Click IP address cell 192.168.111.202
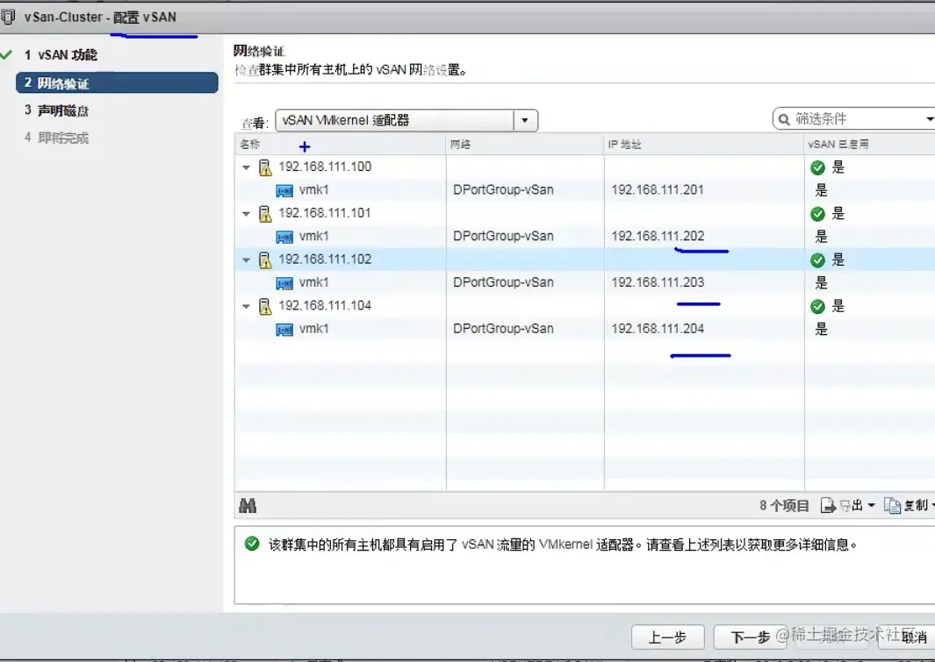The image size is (935, 662). pyautogui.click(x=658, y=237)
